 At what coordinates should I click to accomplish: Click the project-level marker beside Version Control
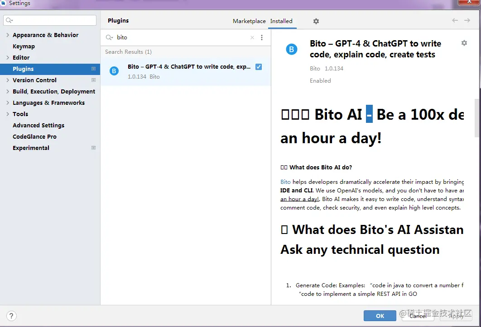tap(94, 80)
